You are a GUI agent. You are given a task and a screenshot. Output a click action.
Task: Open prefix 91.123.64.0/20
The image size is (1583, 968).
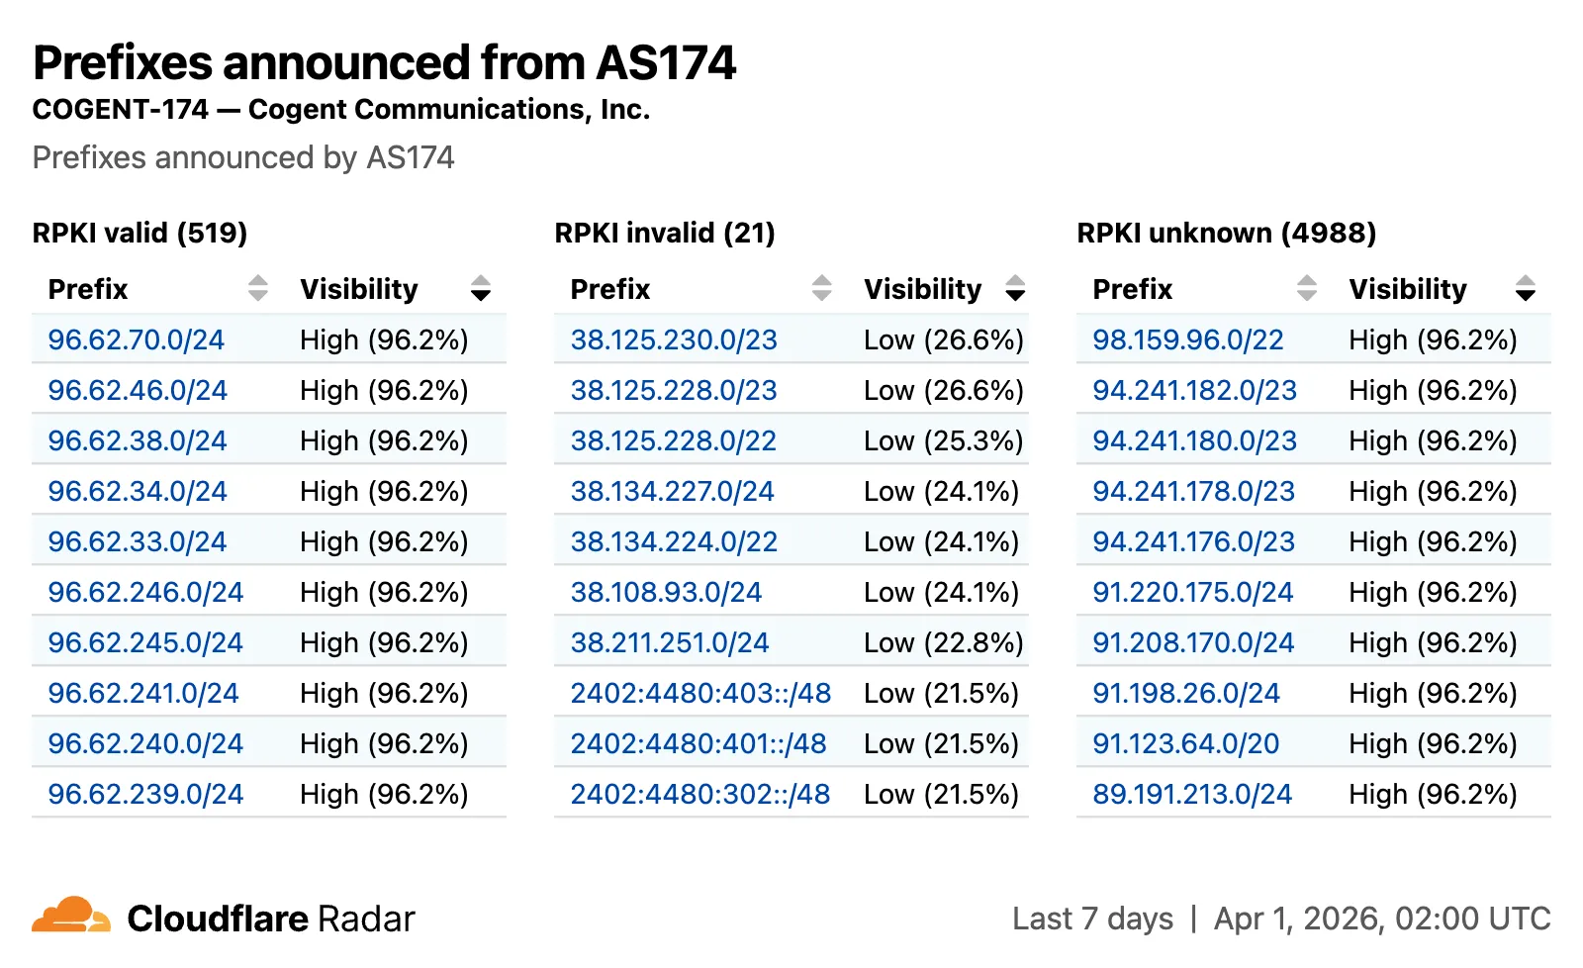1183,743
